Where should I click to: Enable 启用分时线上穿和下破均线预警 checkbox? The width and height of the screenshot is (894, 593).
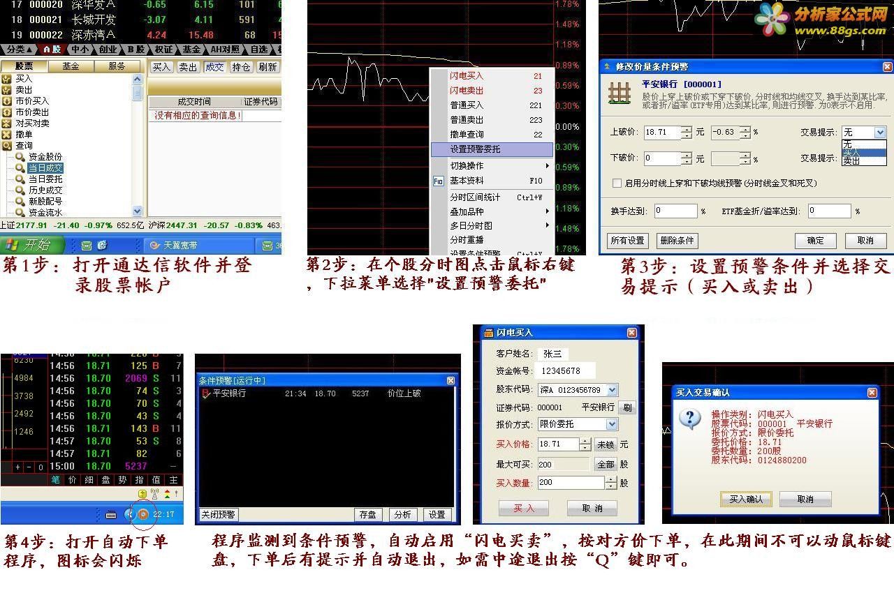point(617,183)
